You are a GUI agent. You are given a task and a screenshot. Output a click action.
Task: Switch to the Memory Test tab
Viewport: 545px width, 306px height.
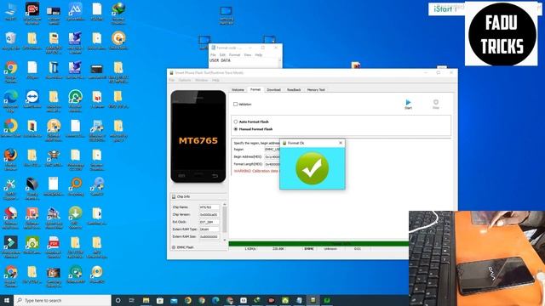coord(316,90)
